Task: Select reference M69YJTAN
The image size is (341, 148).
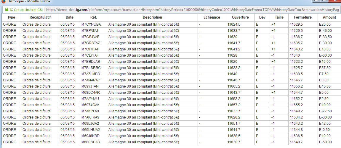Action: pyautogui.click(x=90, y=86)
